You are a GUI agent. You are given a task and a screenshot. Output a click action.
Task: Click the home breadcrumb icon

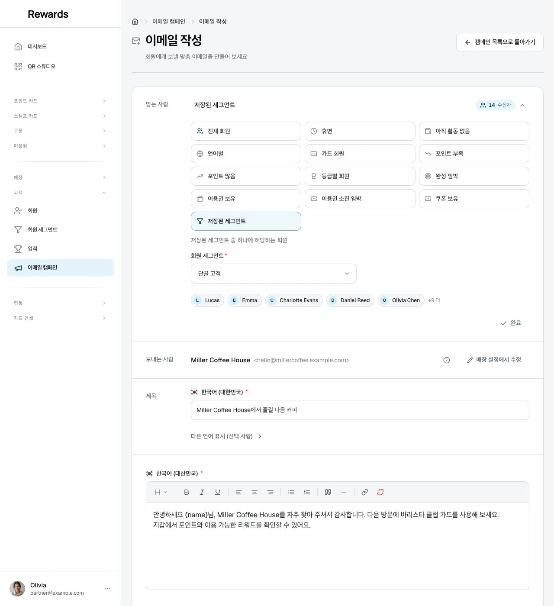(135, 22)
